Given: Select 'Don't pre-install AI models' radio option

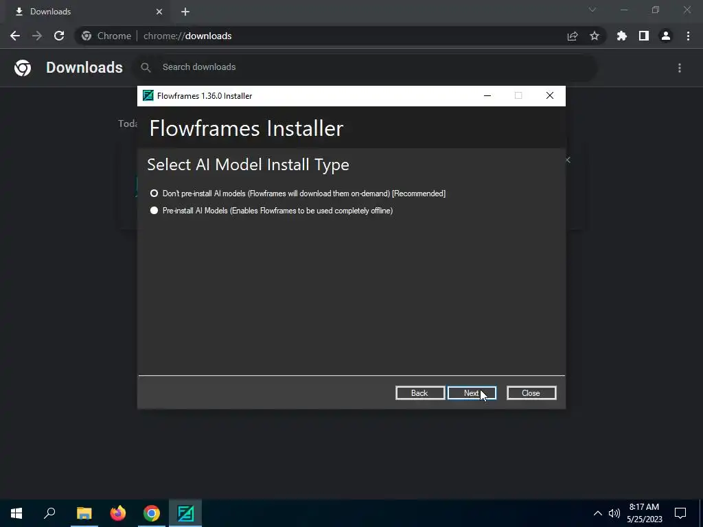Looking at the screenshot, I should point(154,194).
